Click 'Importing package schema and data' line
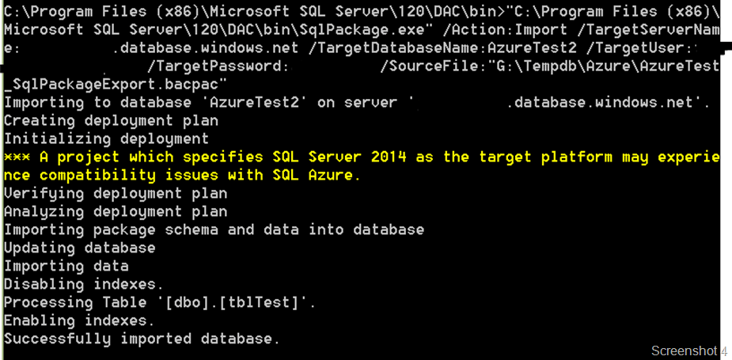This screenshot has width=732, height=360. 214,229
